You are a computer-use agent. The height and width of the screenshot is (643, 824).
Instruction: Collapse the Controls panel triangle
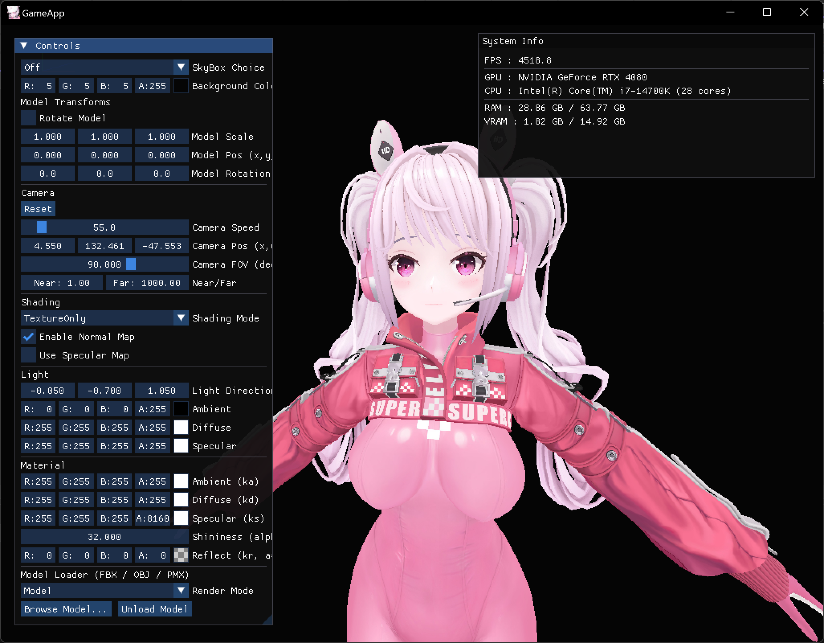pos(24,46)
